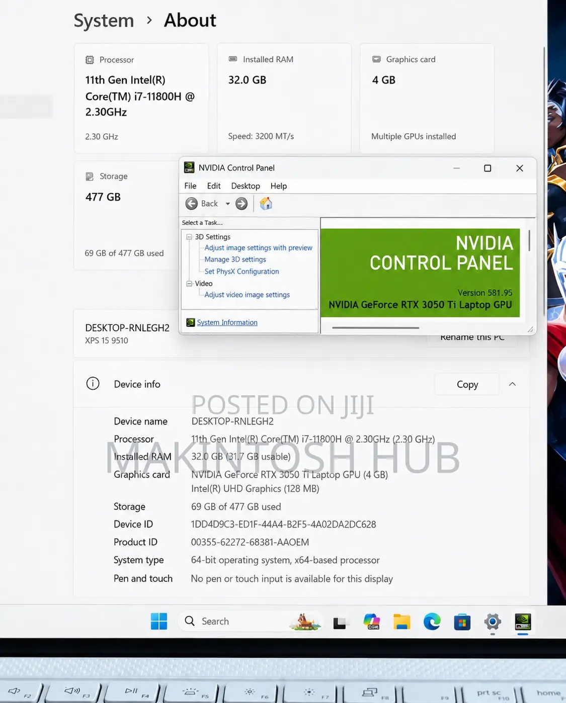This screenshot has height=703, width=566.
Task: Click NVIDIA Control Panel taskbar icon
Action: [x=523, y=622]
